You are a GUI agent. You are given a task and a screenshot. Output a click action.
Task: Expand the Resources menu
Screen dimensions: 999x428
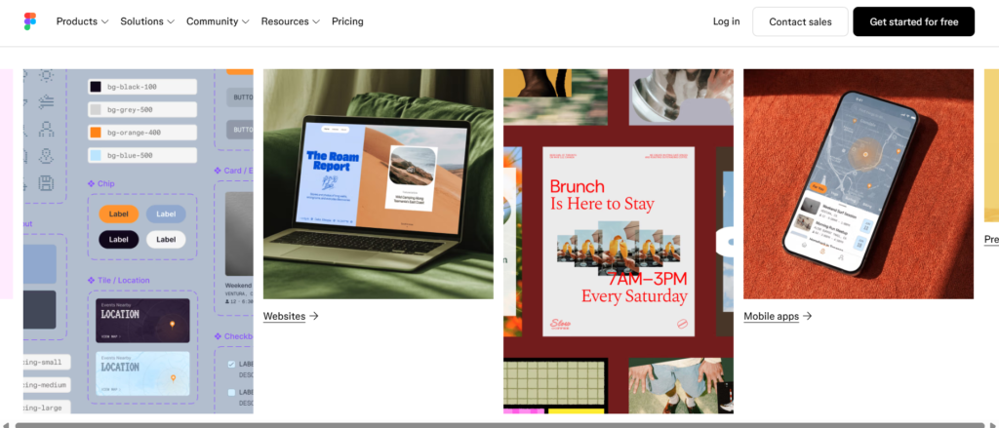pos(290,21)
